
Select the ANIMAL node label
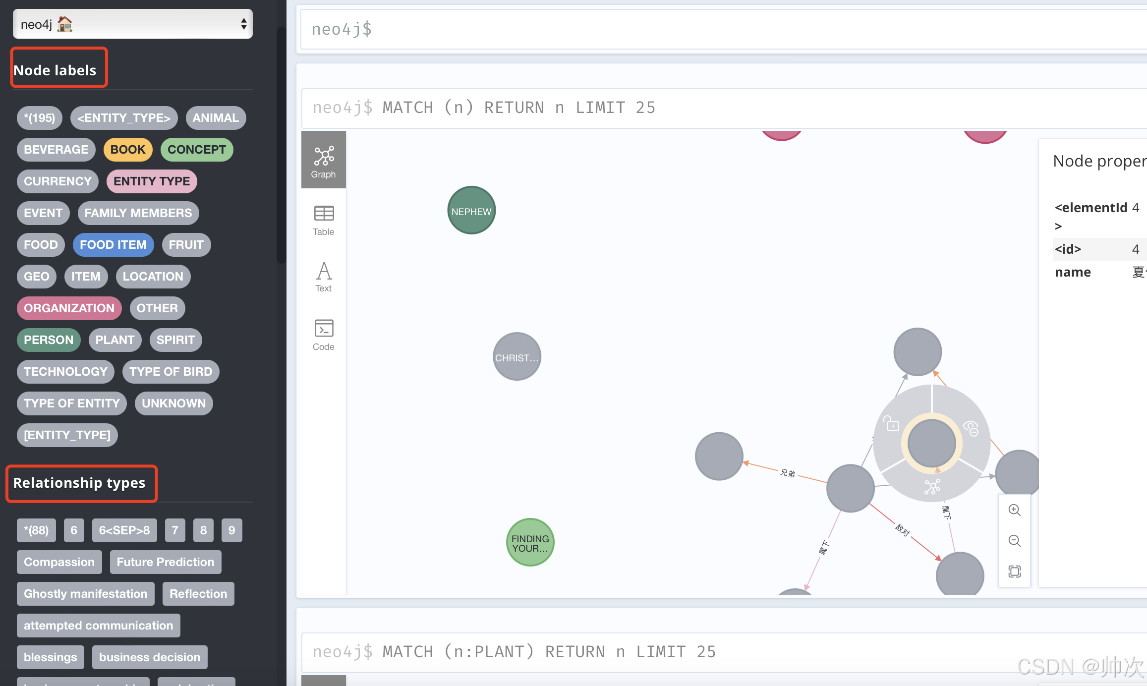coord(216,118)
